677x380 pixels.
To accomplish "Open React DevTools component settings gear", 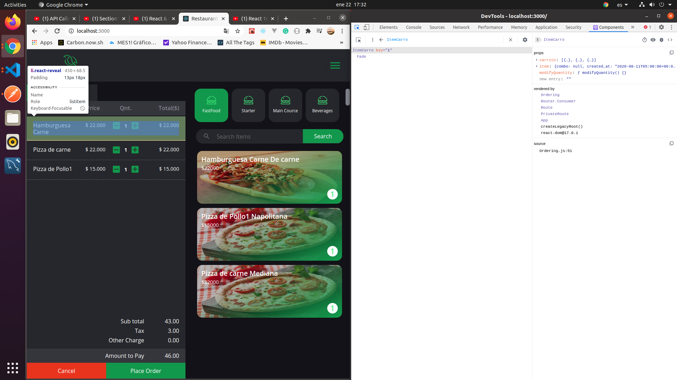I will [525, 40].
